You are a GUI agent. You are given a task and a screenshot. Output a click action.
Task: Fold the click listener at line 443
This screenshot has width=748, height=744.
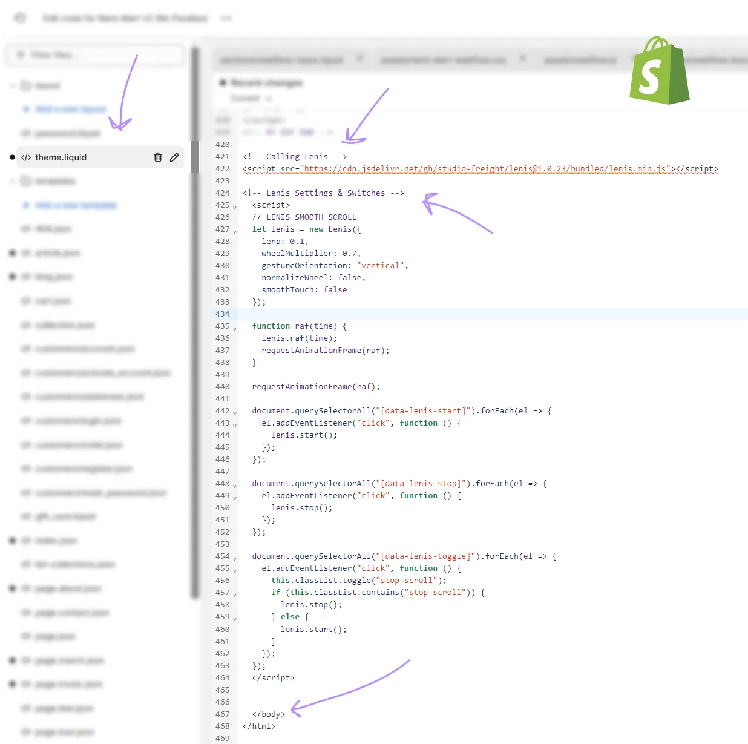(235, 425)
